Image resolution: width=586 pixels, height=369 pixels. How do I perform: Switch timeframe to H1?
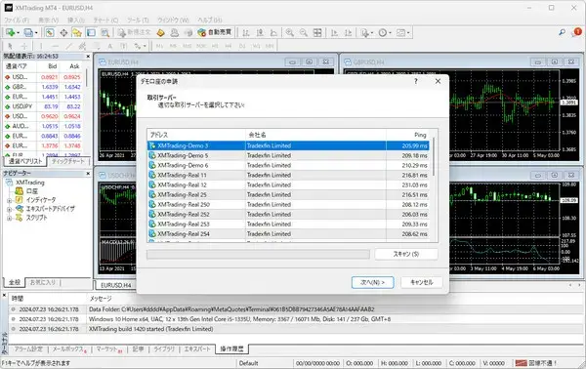point(215,46)
